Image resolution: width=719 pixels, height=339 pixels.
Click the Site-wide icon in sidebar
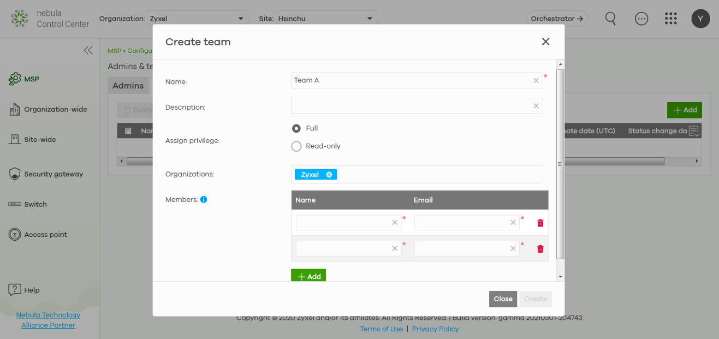[15, 140]
